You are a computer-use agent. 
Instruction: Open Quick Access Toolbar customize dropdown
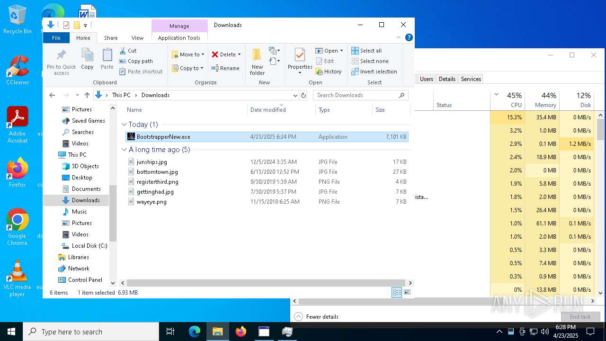[x=85, y=25]
